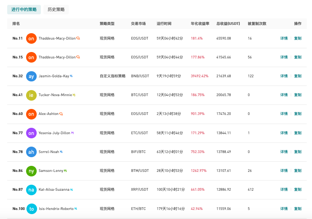Screen dimensions: 312x219
Task: Click the badge icon next to Thaddeus-Macy-Dillon No.11
Action: coord(78,38)
